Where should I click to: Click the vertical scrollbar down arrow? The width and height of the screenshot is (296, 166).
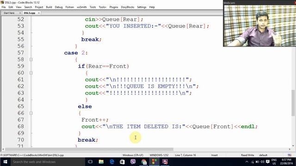(293, 146)
